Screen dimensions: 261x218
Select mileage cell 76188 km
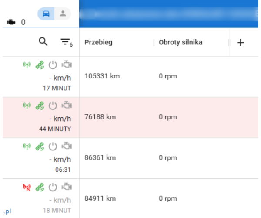tap(100, 117)
